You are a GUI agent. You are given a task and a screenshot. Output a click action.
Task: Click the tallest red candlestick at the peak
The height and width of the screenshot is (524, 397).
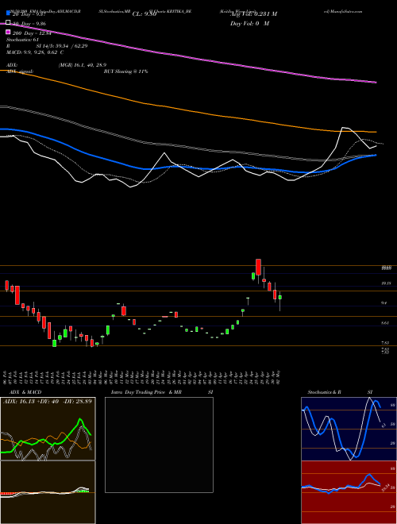click(258, 267)
